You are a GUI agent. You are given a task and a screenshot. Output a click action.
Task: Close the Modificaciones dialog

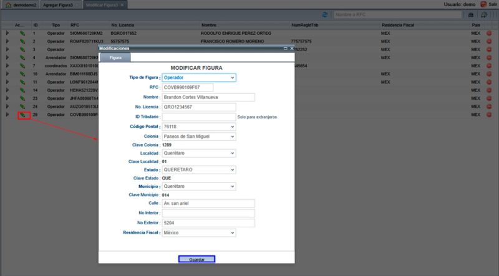click(x=291, y=47)
